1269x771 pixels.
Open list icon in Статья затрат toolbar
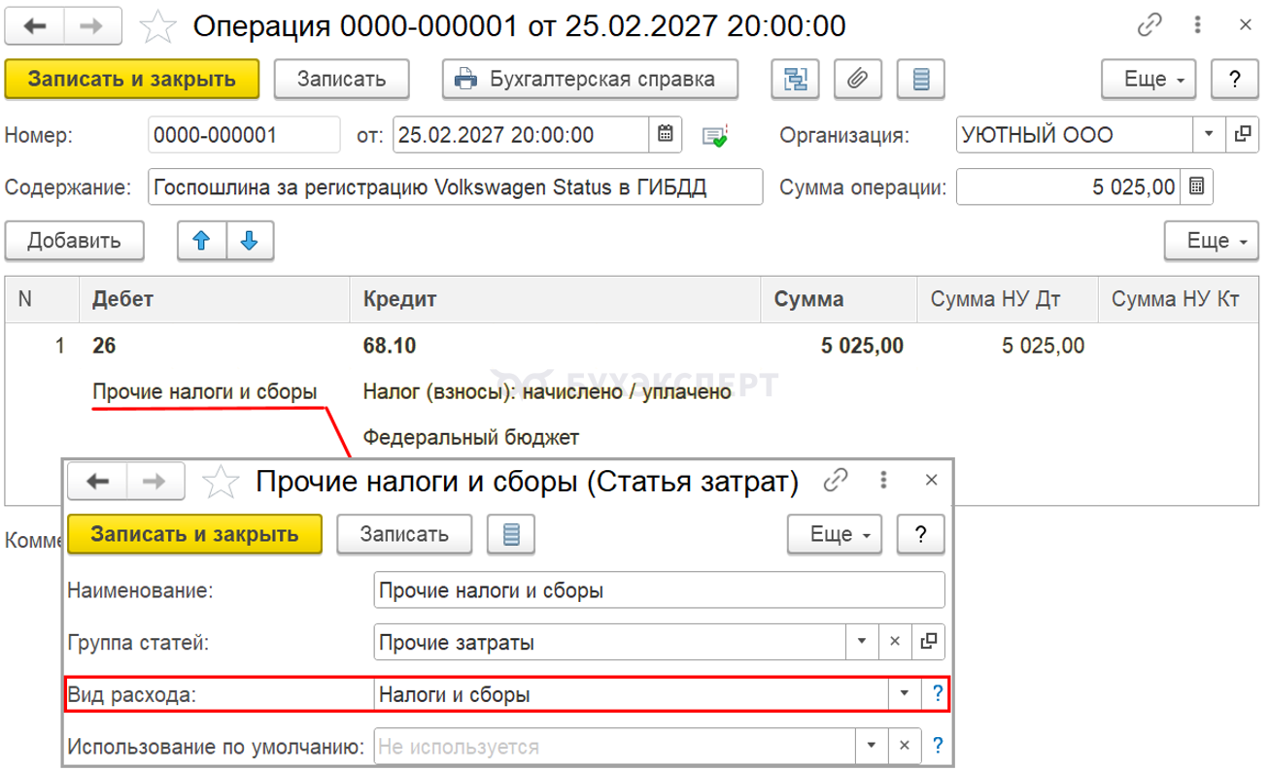tap(510, 534)
